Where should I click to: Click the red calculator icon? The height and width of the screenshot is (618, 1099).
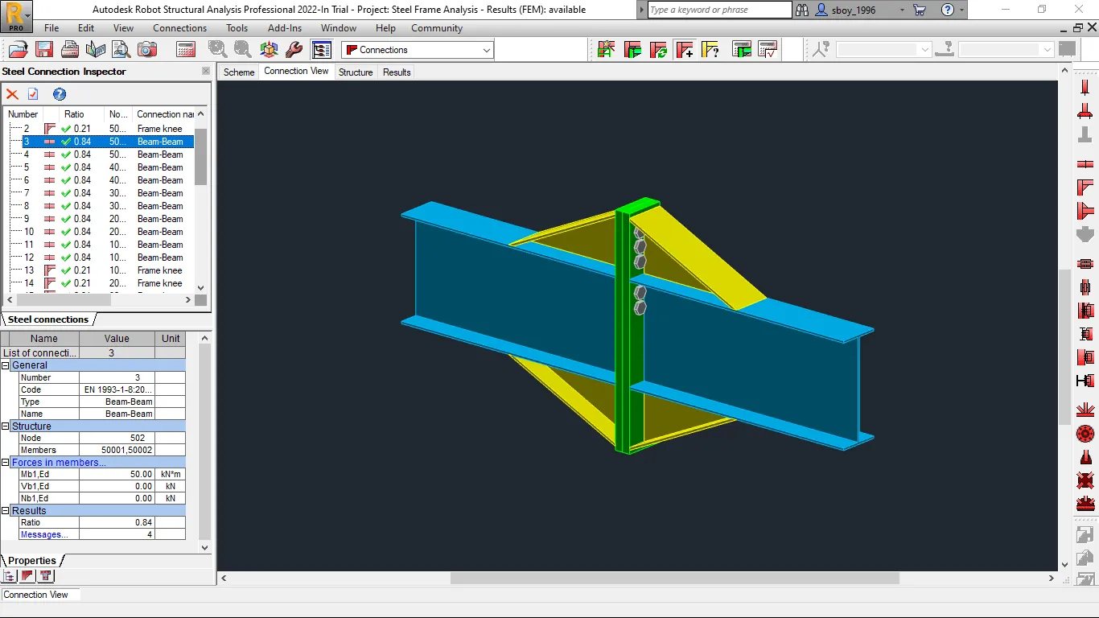click(x=186, y=50)
